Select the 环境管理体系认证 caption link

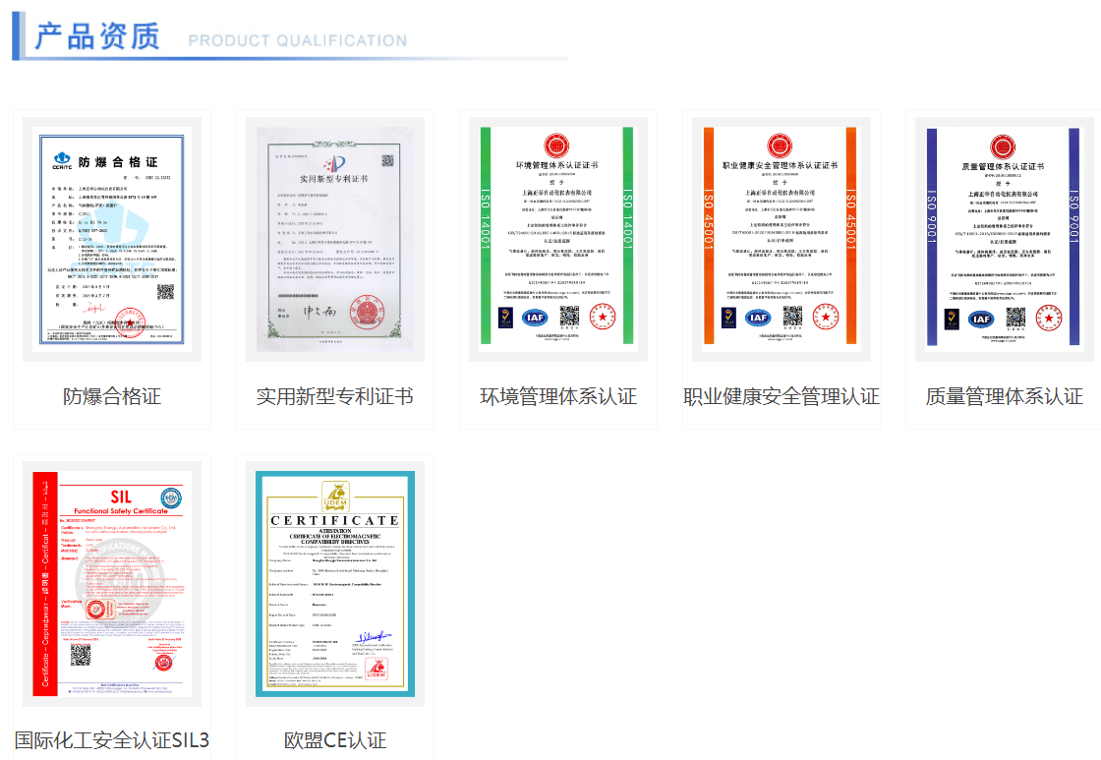coord(557,396)
